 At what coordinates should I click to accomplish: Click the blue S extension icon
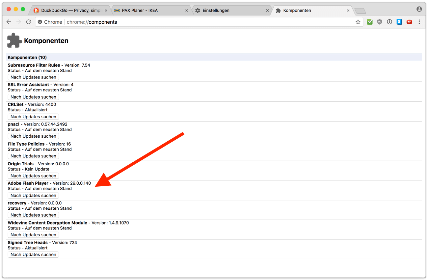399,22
